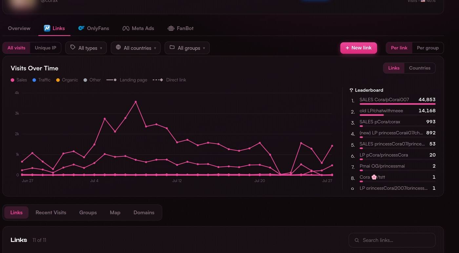Image resolution: width=459 pixels, height=253 pixels.
Task: Click the 11 of 11 links count
Action: 39,240
